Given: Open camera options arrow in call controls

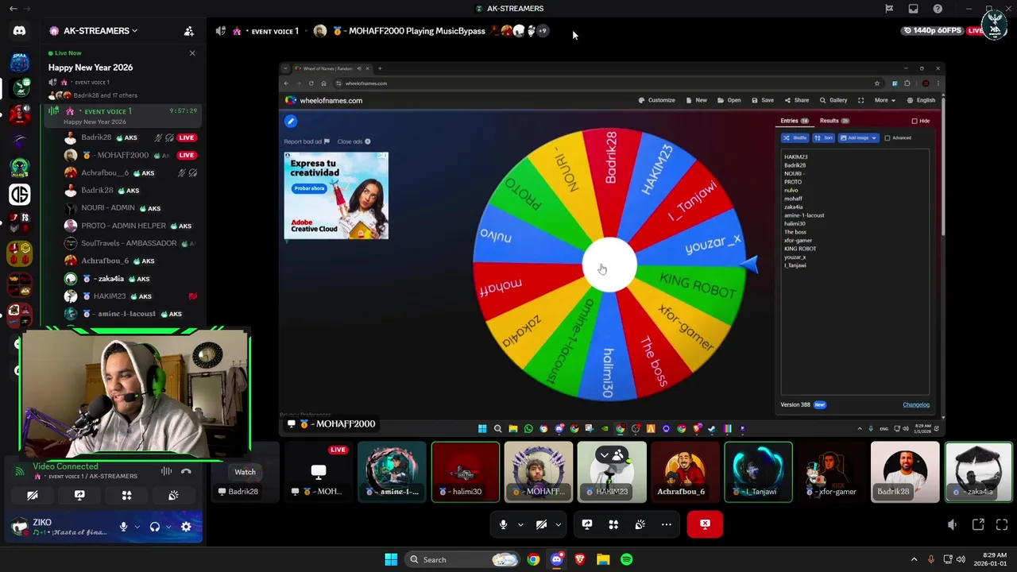Looking at the screenshot, I should pyautogui.click(x=558, y=524).
